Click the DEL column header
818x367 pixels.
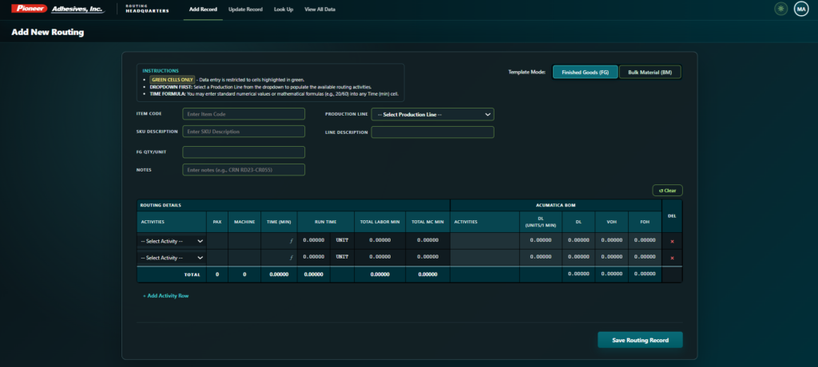[x=672, y=215]
